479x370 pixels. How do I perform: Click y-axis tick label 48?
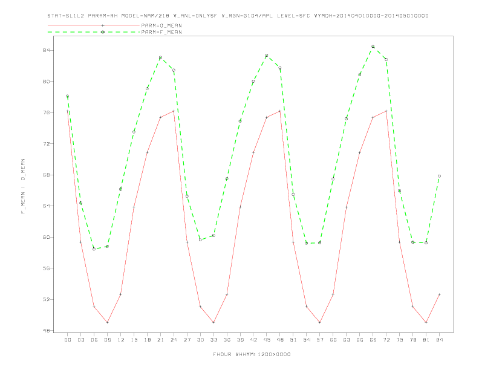point(46,331)
